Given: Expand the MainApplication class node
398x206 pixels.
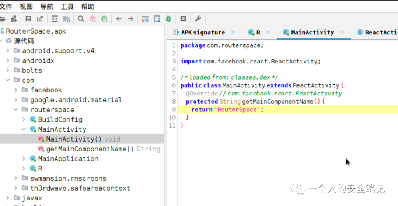Looking at the screenshot, I should point(24,159).
